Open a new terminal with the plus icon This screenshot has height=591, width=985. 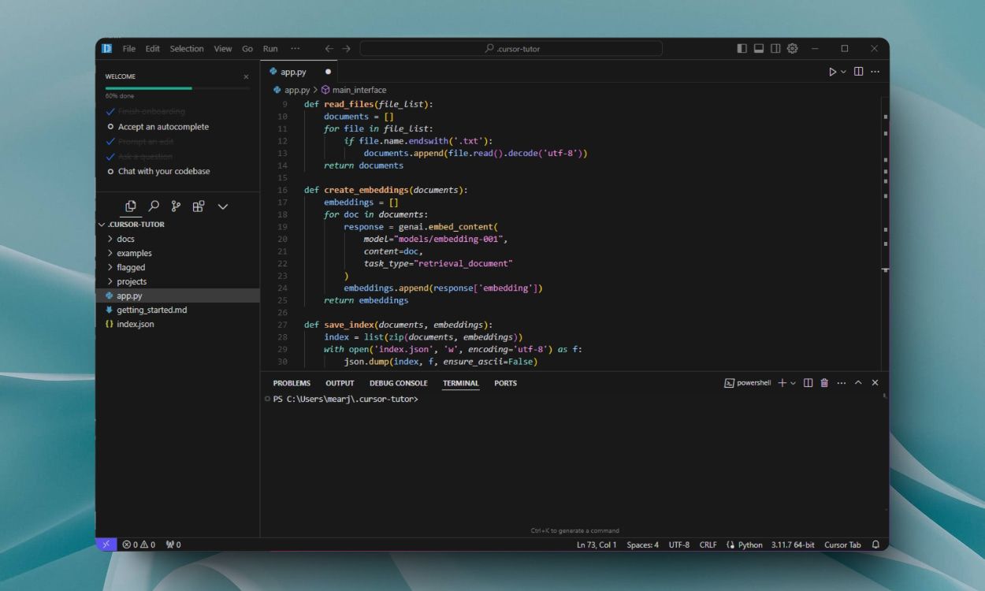(782, 383)
